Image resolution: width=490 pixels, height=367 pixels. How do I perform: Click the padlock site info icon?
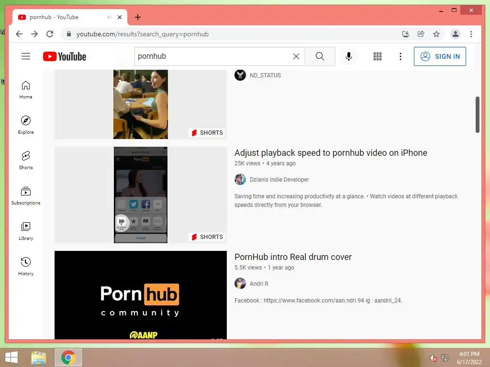tap(69, 34)
